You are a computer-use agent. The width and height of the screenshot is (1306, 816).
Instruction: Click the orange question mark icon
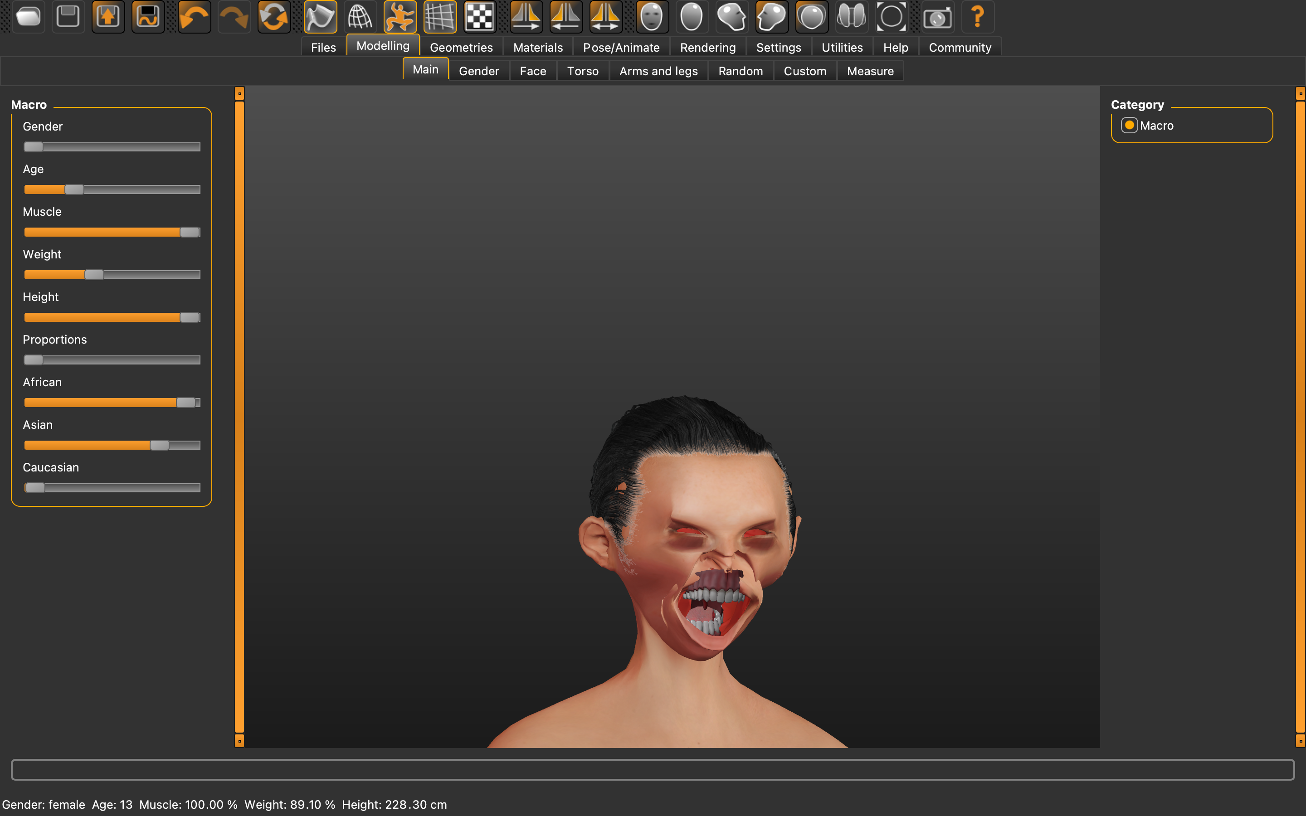click(977, 17)
